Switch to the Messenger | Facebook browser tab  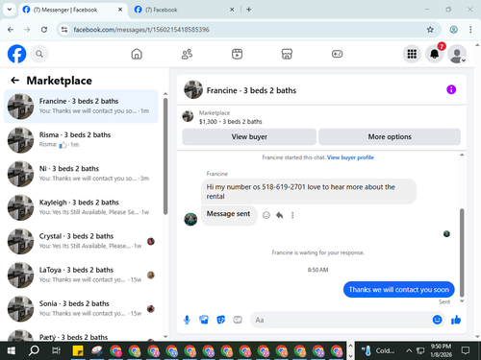[72, 10]
